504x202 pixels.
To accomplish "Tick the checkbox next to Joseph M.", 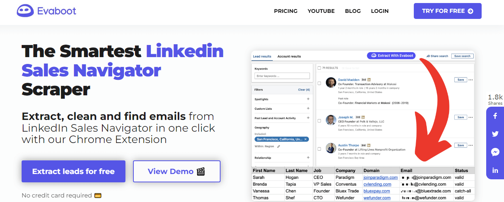I will pyautogui.click(x=319, y=121).
